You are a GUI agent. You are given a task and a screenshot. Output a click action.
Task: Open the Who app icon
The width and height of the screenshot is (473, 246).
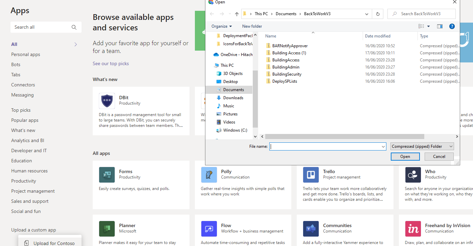413,175
